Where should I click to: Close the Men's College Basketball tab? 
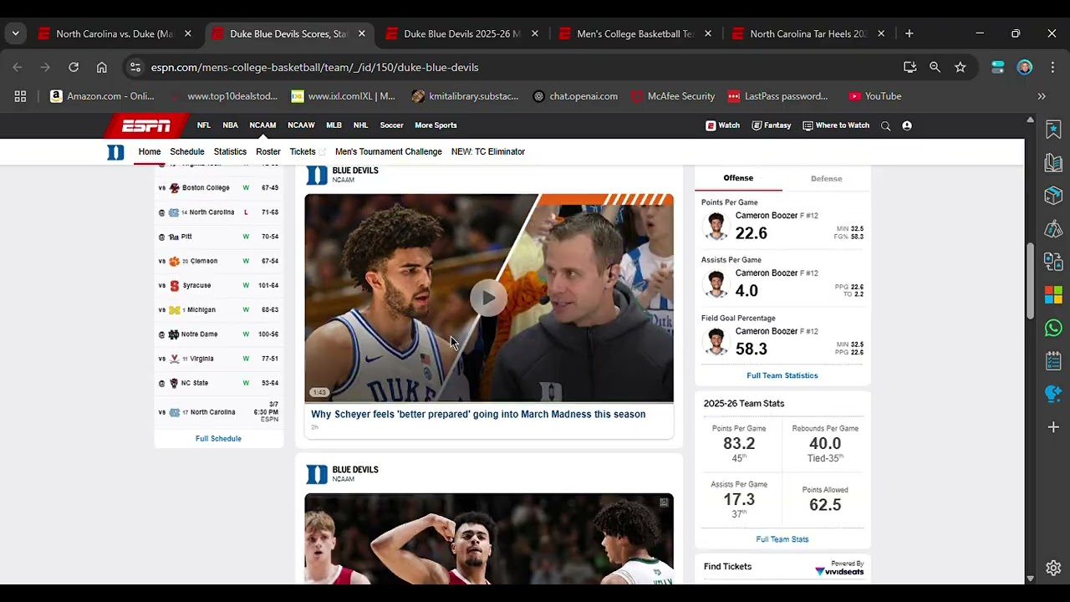(708, 33)
